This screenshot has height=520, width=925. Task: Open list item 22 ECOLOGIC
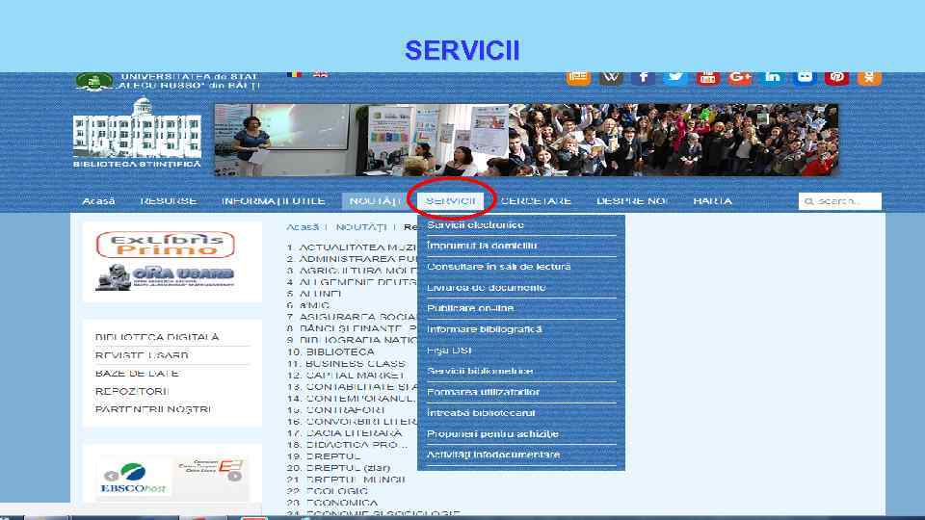pyautogui.click(x=328, y=491)
